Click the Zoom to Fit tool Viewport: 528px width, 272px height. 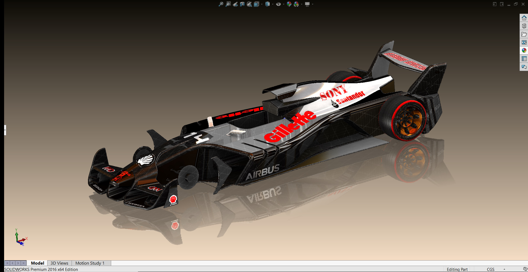point(221,4)
